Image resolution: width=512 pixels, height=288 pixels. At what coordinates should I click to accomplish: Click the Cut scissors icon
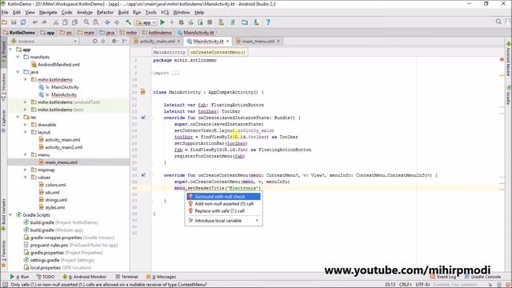[56, 22]
